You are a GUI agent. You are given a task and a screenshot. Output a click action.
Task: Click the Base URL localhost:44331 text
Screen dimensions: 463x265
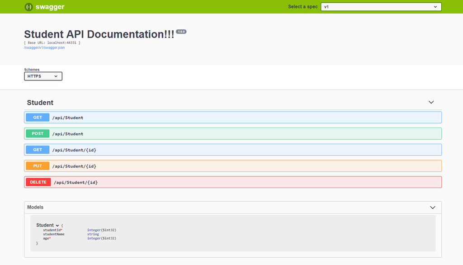click(52, 43)
